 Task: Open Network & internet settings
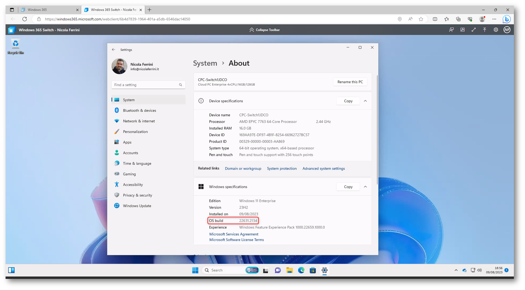tap(148, 121)
